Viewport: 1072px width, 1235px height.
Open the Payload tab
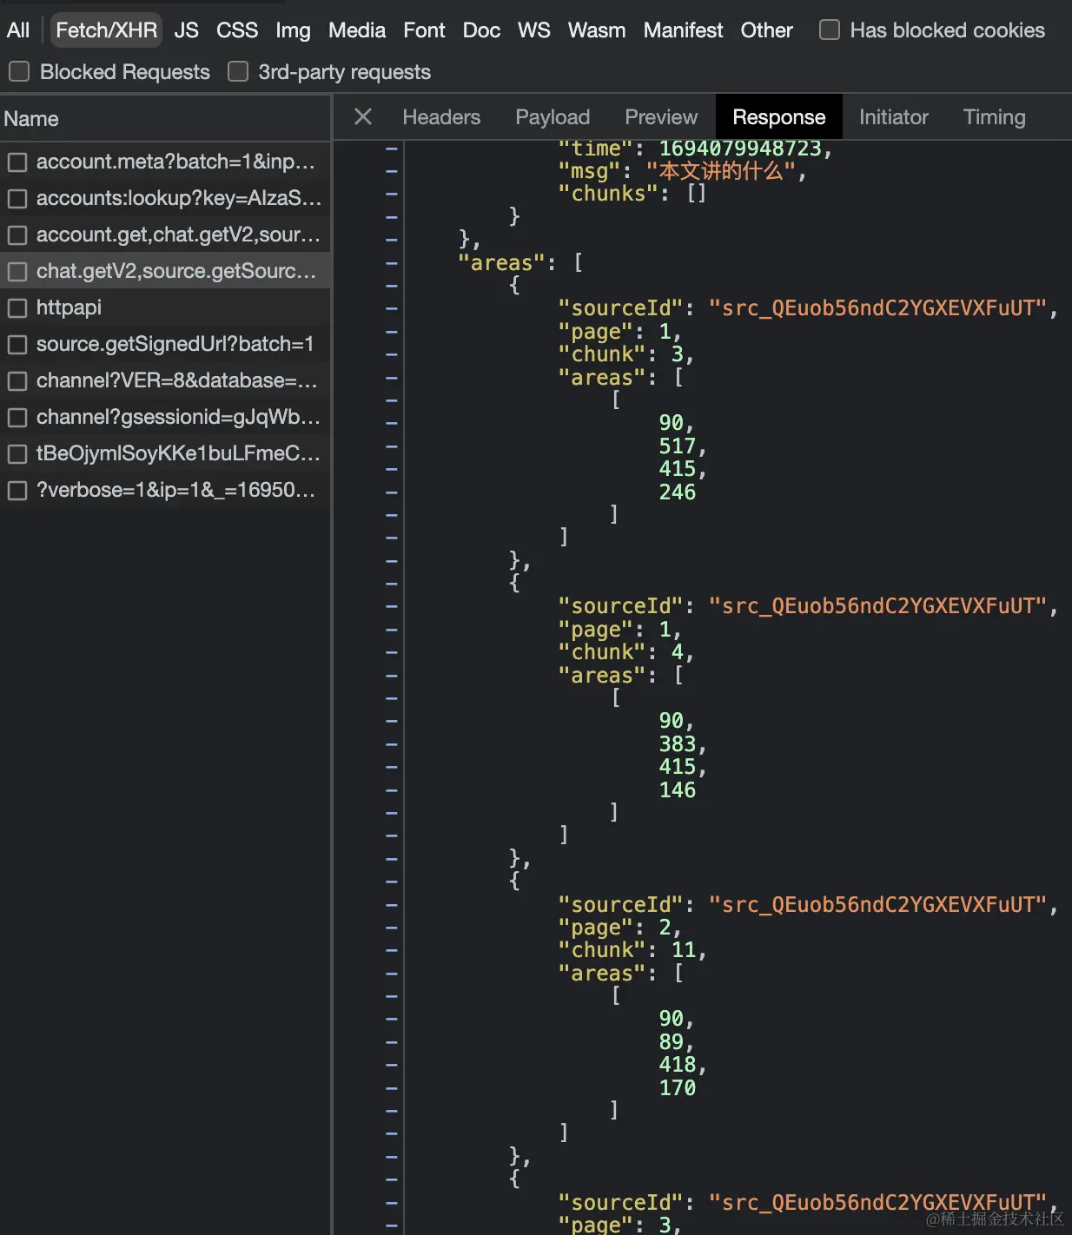point(553,117)
